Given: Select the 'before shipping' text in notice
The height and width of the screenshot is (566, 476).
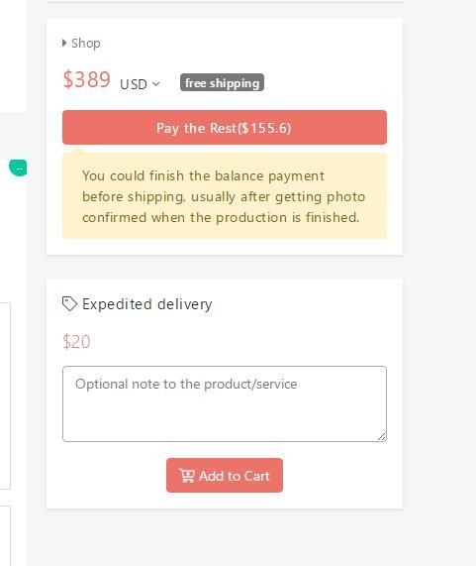Looking at the screenshot, I should pyautogui.click(x=133, y=196).
